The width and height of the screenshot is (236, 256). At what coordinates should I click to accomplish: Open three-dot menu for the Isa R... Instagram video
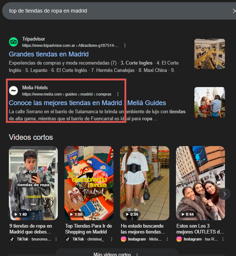click(x=223, y=239)
